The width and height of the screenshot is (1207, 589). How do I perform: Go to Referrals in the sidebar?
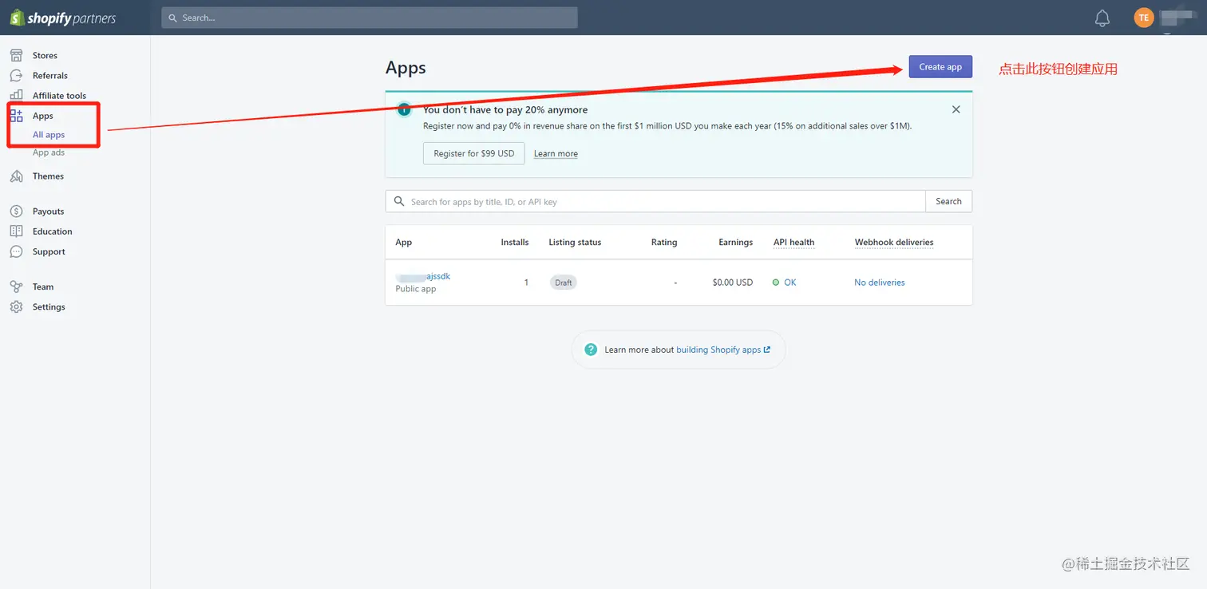point(50,75)
